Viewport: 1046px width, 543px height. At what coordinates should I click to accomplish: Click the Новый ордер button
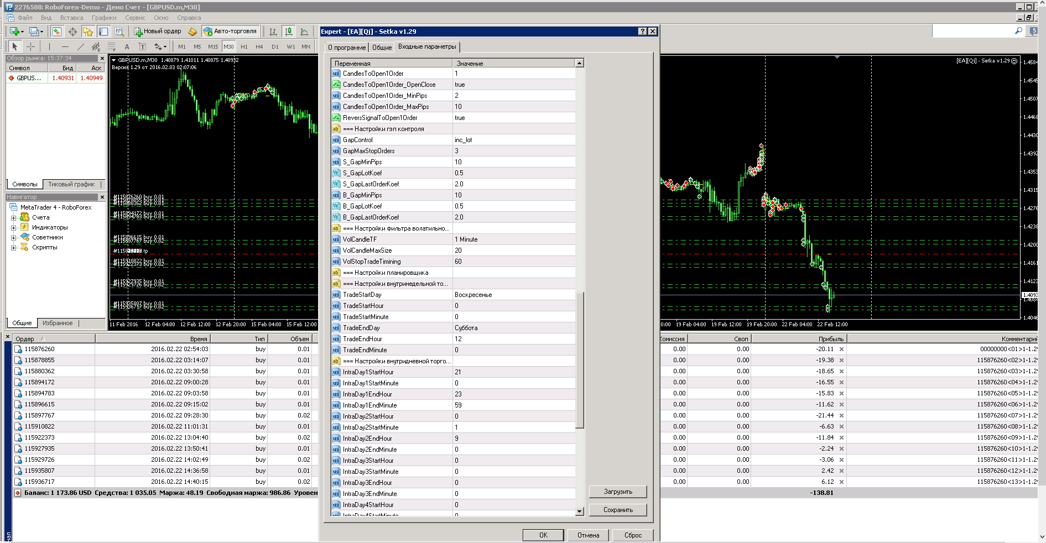click(x=158, y=32)
